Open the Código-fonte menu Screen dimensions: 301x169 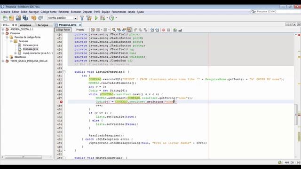[x=48, y=12]
